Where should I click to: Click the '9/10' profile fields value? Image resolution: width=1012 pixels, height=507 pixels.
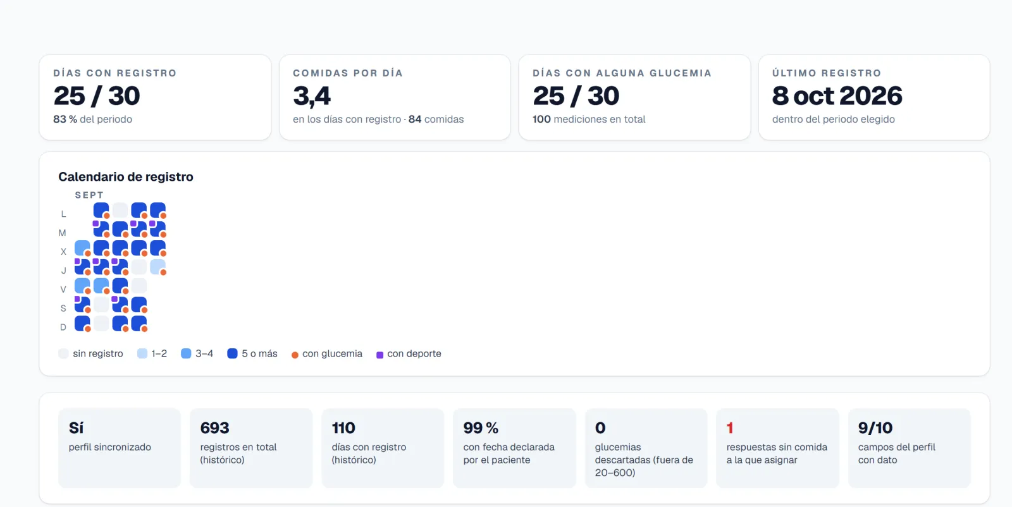point(875,428)
